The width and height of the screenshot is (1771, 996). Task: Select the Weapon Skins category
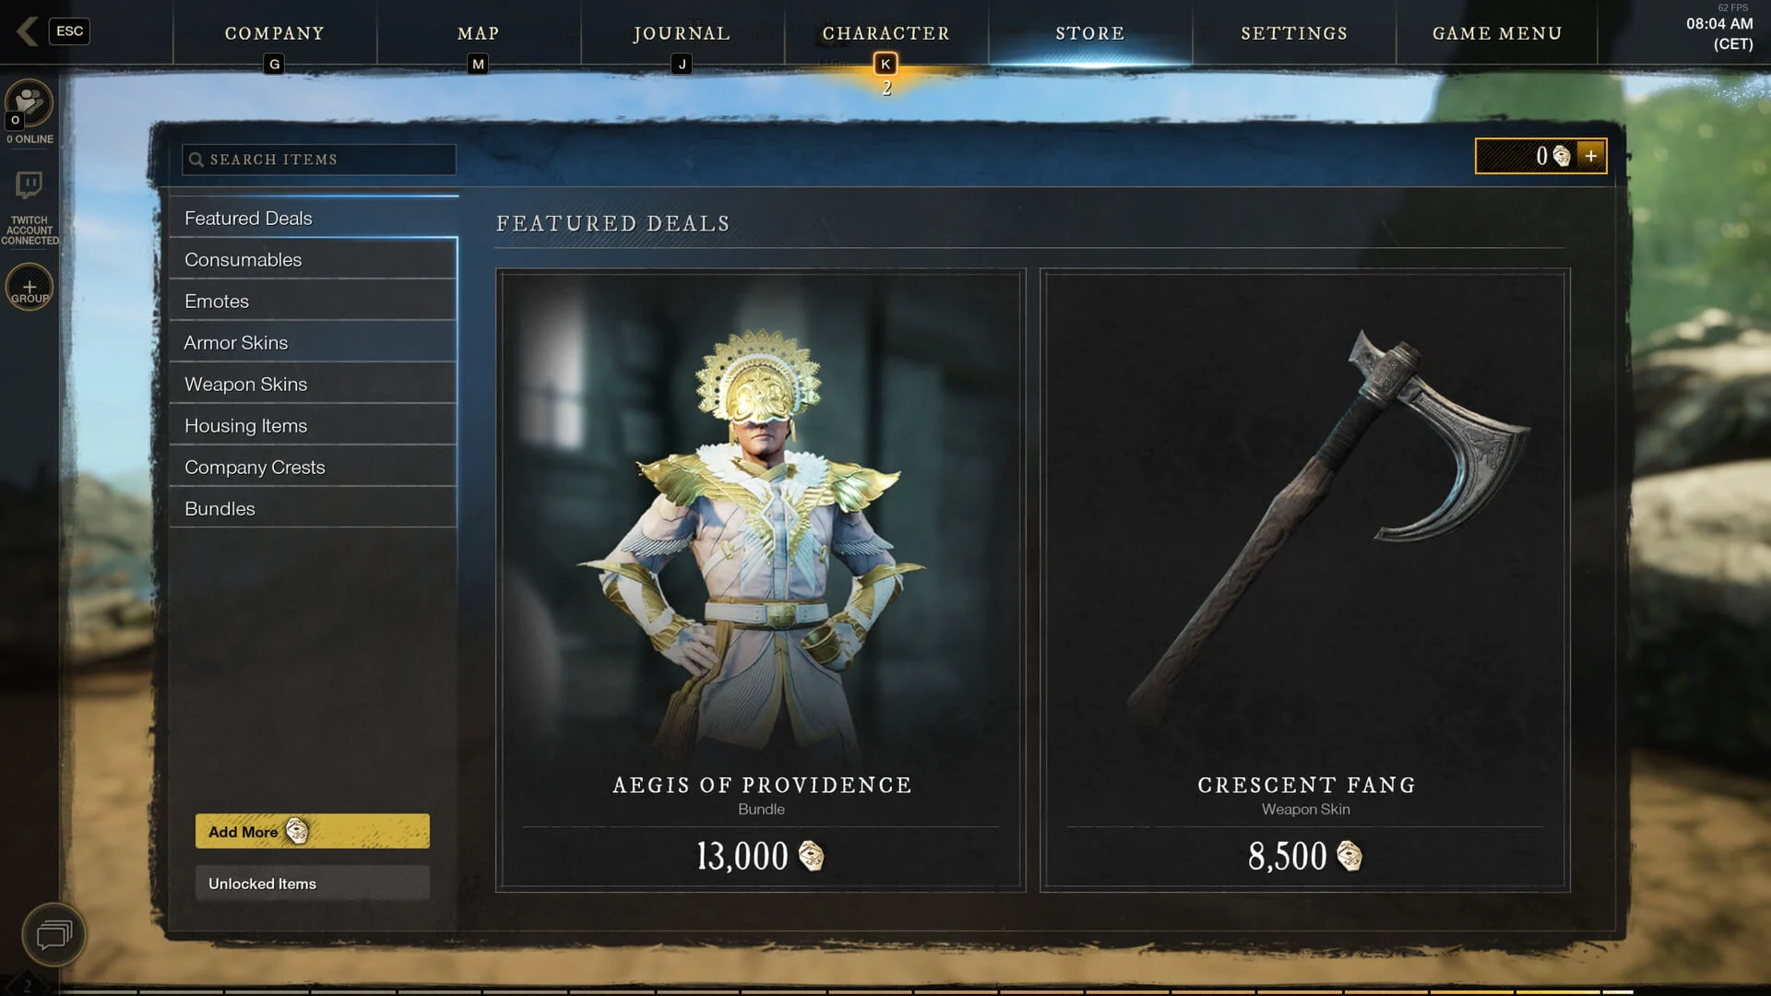pos(313,385)
